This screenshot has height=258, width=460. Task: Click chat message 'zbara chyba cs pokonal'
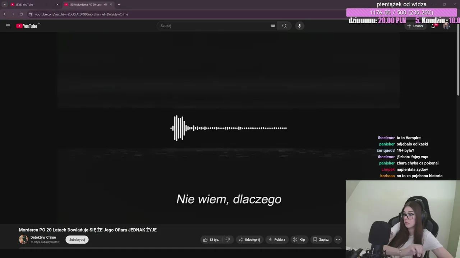(x=418, y=163)
